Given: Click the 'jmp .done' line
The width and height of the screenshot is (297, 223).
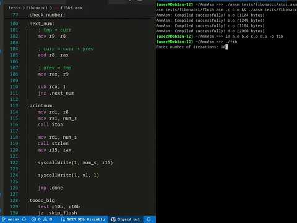Looking at the screenshot, I should coord(50,188).
